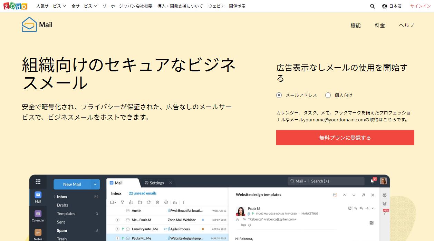Click the attachment view icon in the inbox toolbar

pyautogui.click(x=131, y=202)
